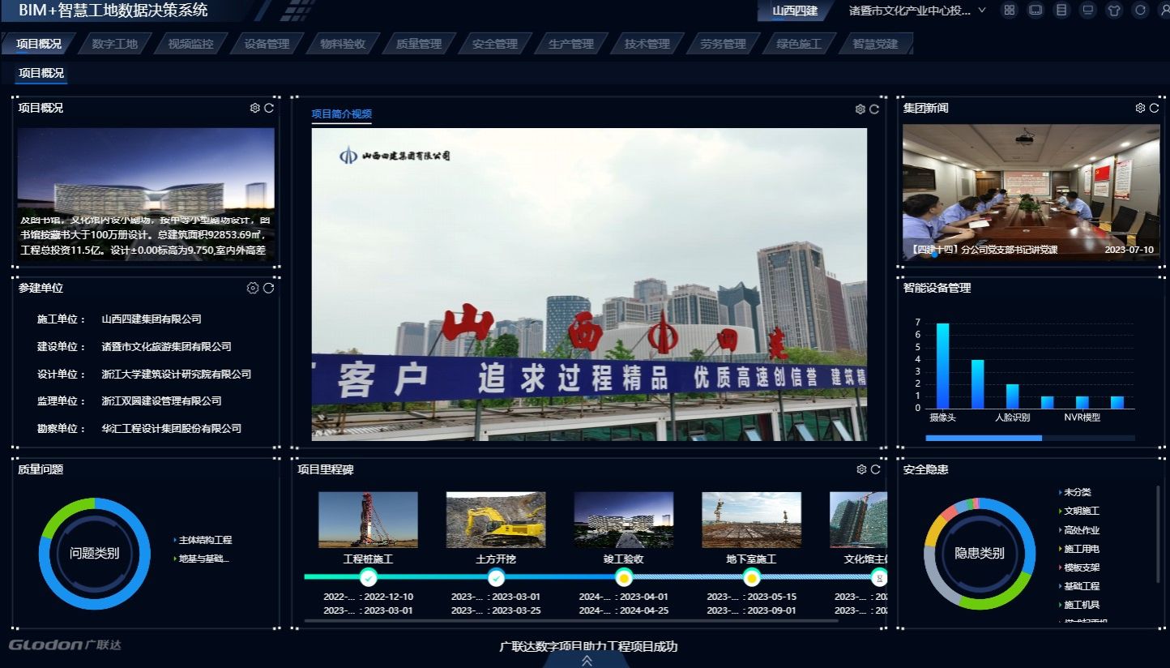Refresh the 集团新闻 panel
Screen dimensions: 1170x668
1154,108
